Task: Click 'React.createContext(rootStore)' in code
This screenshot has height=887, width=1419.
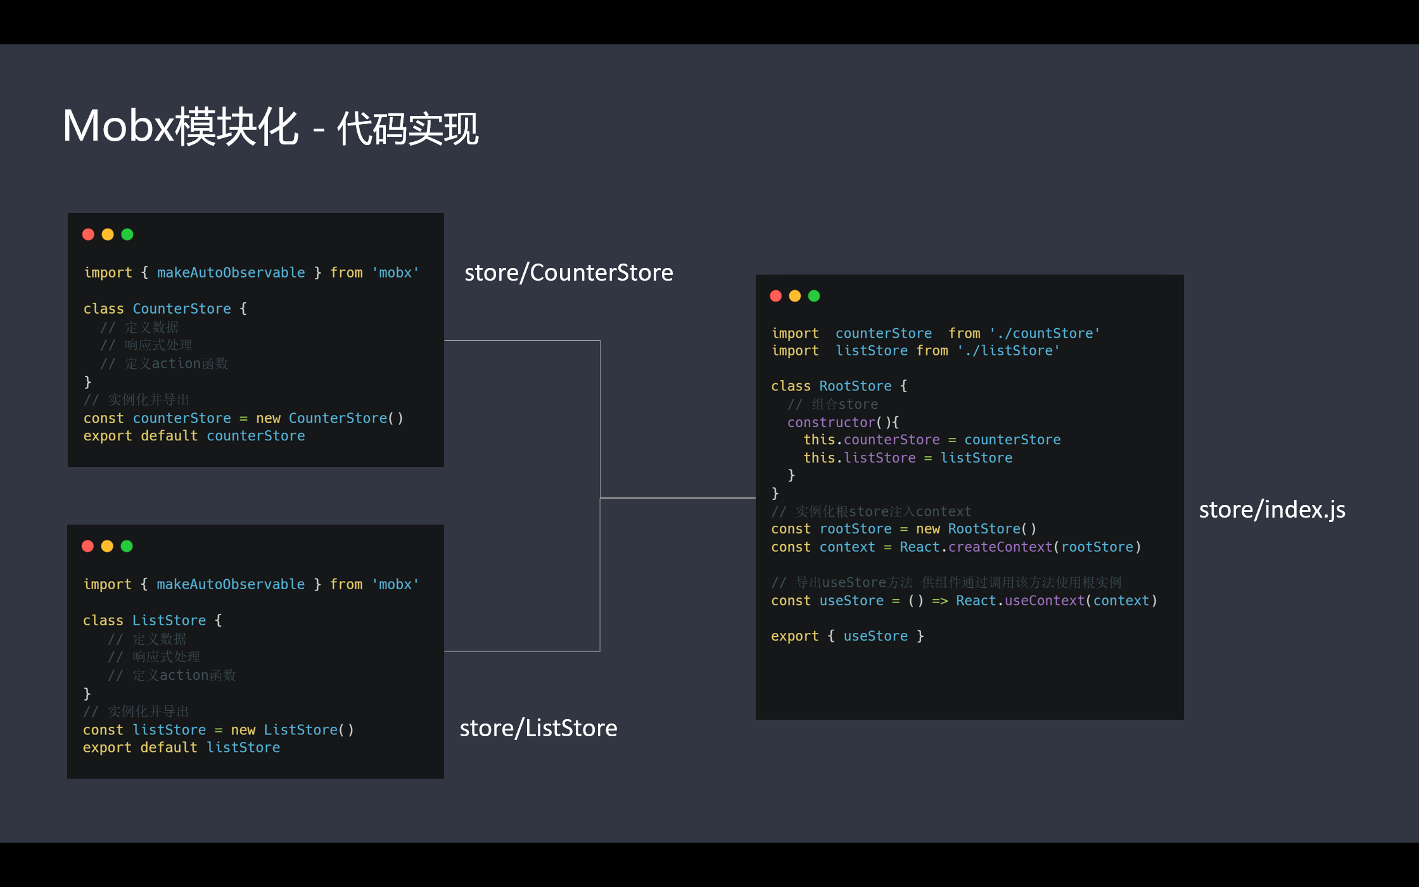Action: (1020, 547)
